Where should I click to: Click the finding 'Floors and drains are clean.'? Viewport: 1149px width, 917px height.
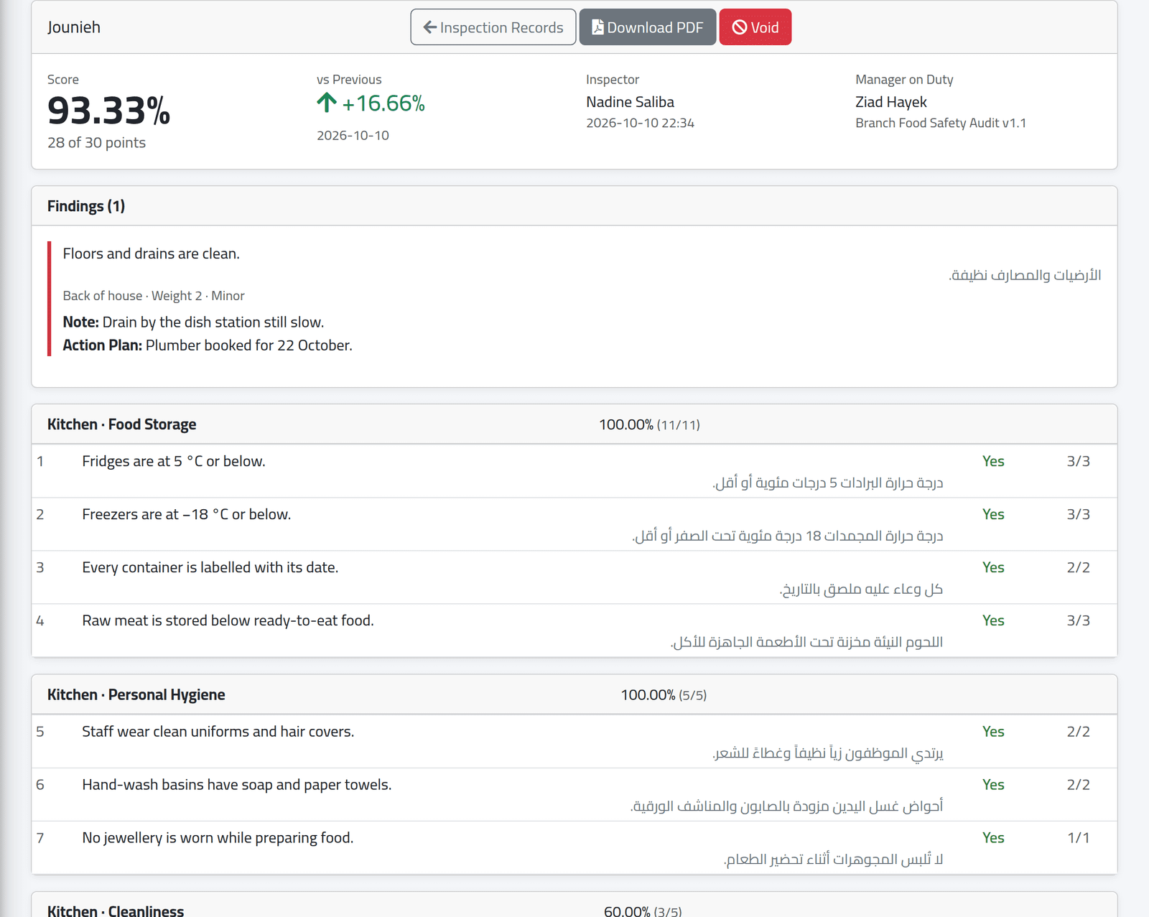tap(152, 253)
